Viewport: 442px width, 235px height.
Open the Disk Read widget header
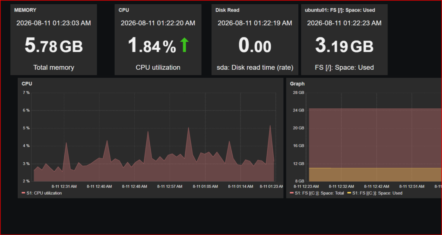pos(227,10)
